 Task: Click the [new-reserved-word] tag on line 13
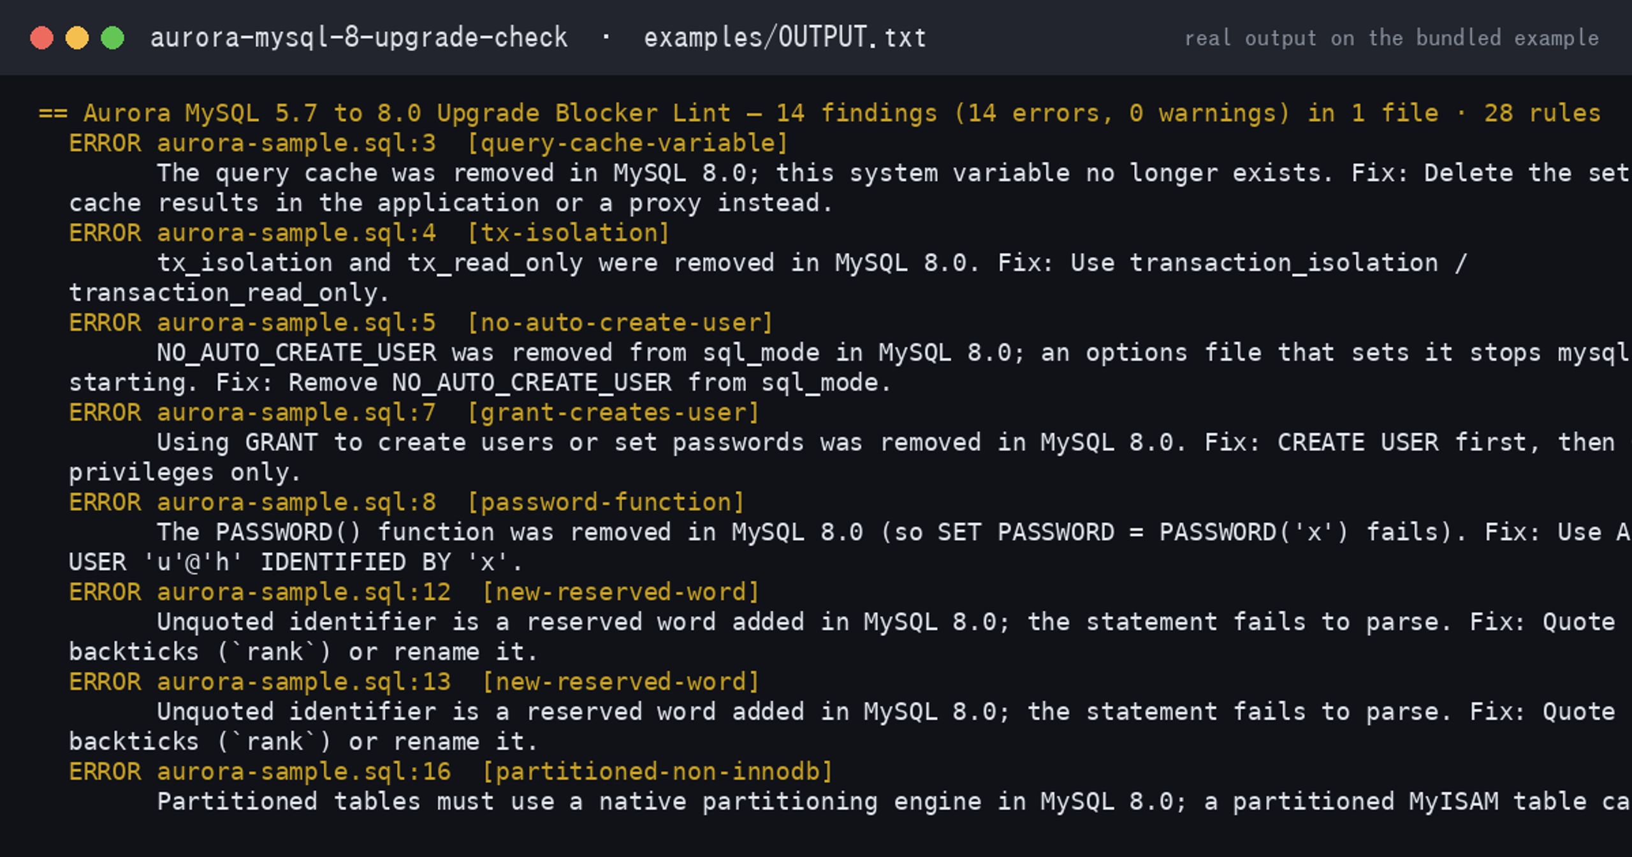[621, 683]
